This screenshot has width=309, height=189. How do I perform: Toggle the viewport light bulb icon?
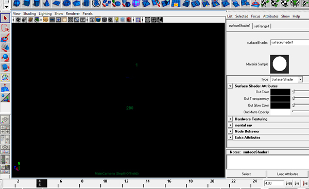click(x=117, y=20)
